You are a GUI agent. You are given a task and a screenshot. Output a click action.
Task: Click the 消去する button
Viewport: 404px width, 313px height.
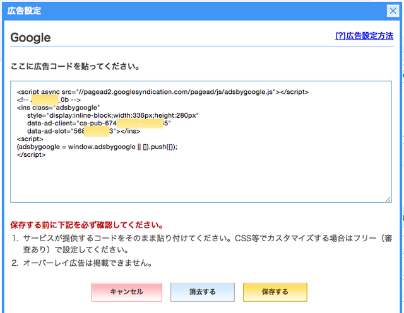pos(203,292)
